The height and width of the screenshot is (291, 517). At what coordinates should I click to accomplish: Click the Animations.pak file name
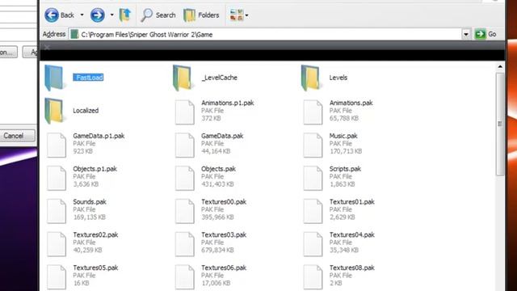pos(351,103)
